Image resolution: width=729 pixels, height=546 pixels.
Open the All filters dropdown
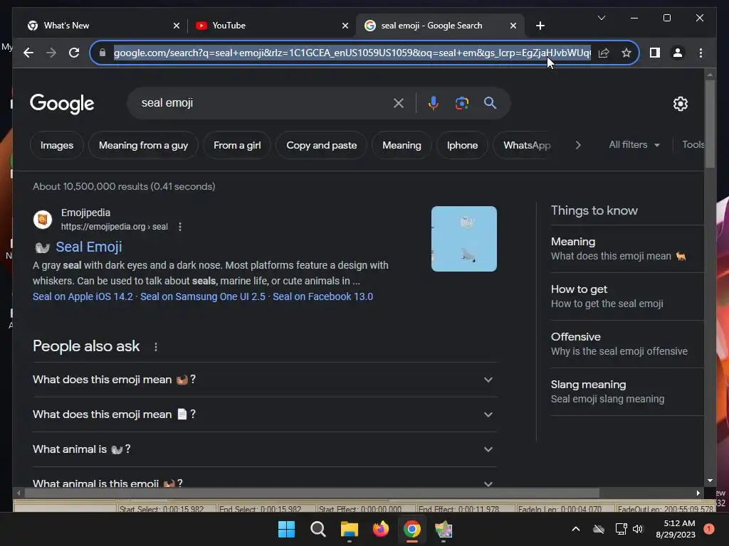coord(634,145)
